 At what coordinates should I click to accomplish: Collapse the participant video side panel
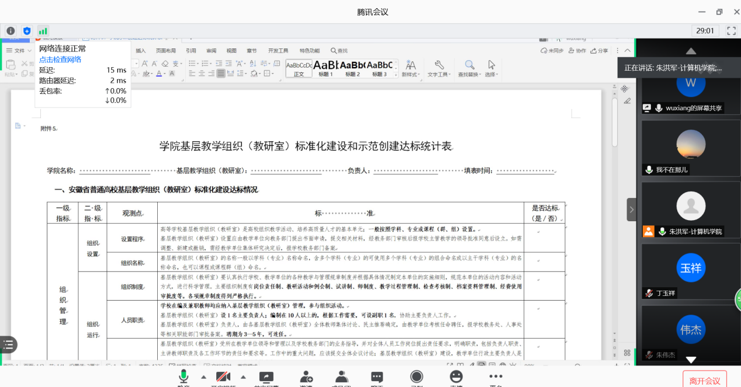pos(631,210)
